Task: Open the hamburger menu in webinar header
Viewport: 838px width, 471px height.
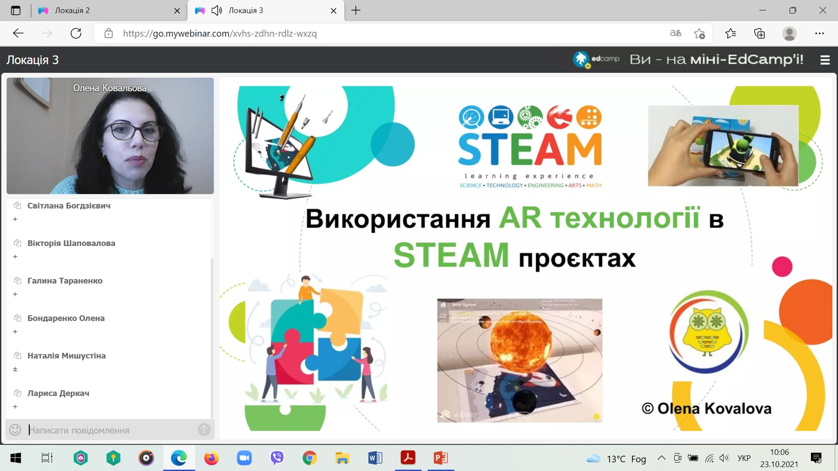Action: tap(825, 60)
